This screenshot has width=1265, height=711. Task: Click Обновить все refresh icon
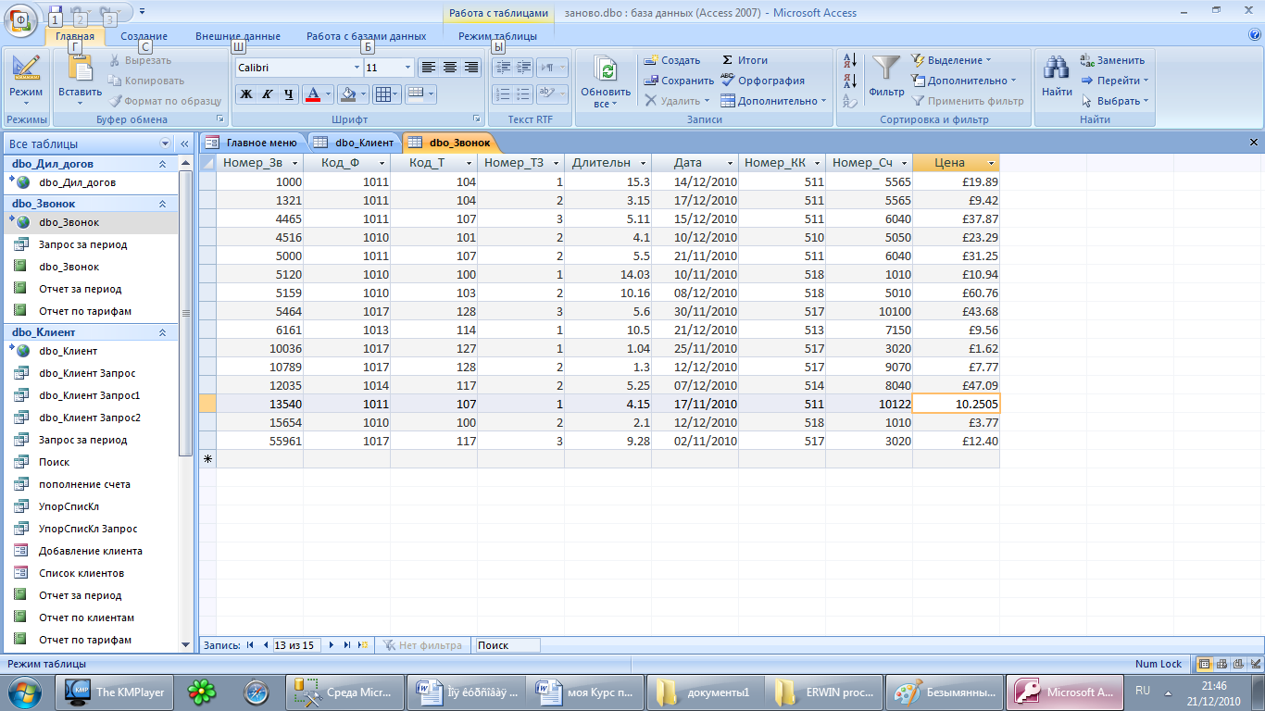[606, 70]
